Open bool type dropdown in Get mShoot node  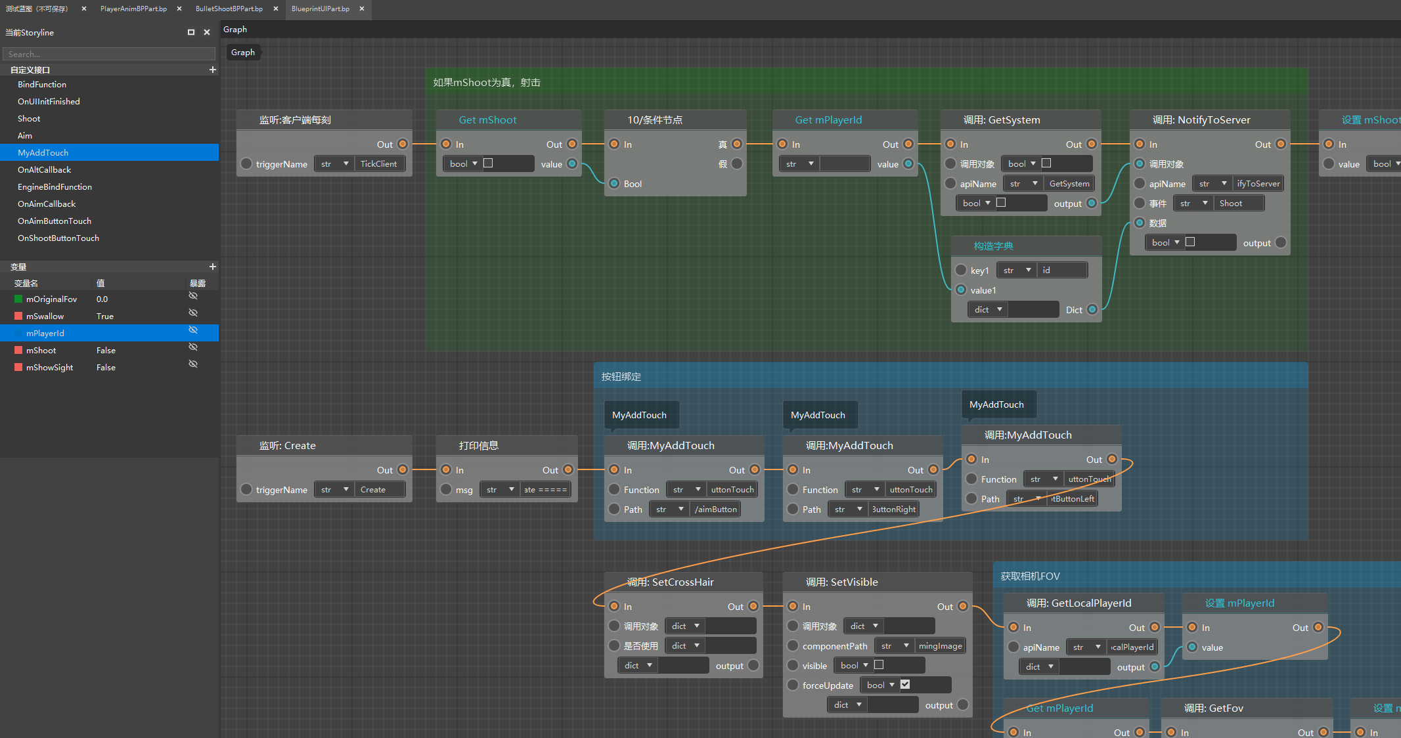pyautogui.click(x=464, y=164)
